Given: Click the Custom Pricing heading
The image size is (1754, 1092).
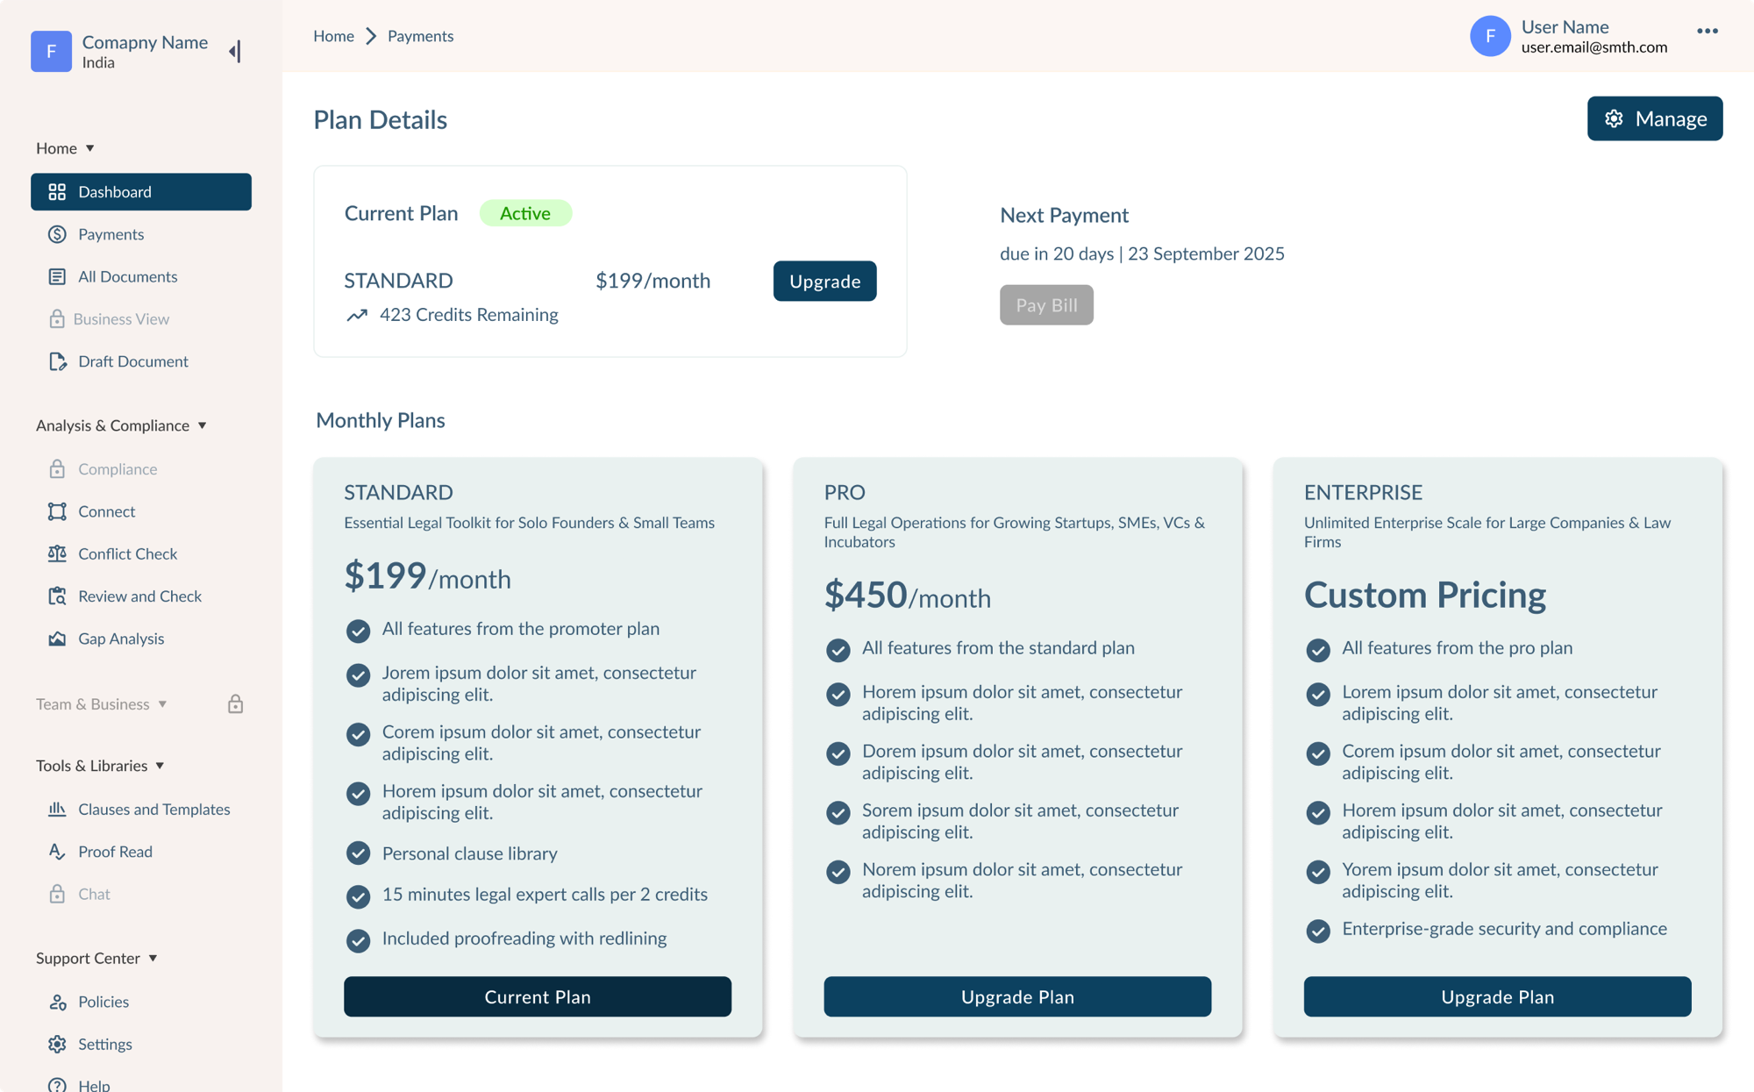Looking at the screenshot, I should click(x=1425, y=596).
